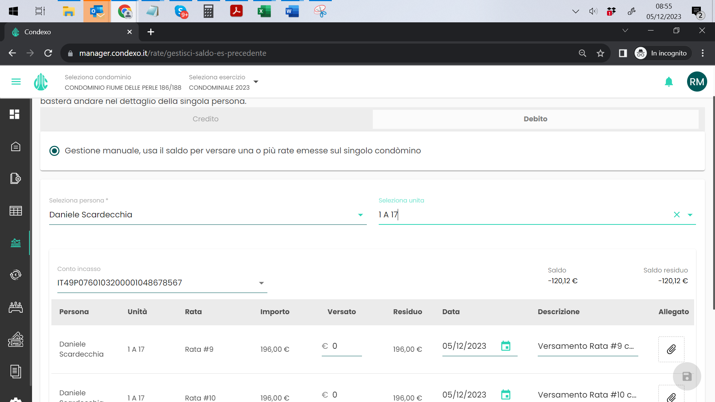
Task: Open the notifications bell
Action: tap(669, 82)
